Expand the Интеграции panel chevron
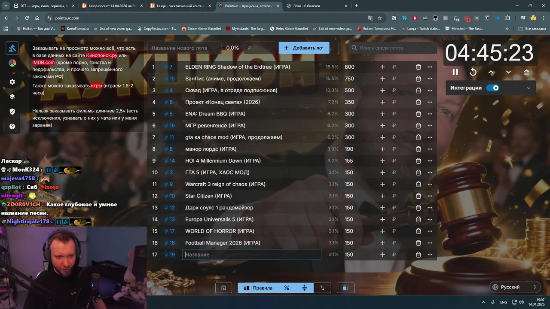The width and height of the screenshot is (550, 309). point(529,88)
